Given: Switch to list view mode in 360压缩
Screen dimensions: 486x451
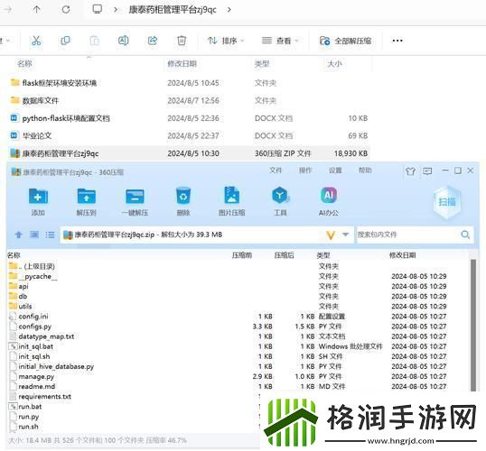Looking at the screenshot, I should (50, 235).
